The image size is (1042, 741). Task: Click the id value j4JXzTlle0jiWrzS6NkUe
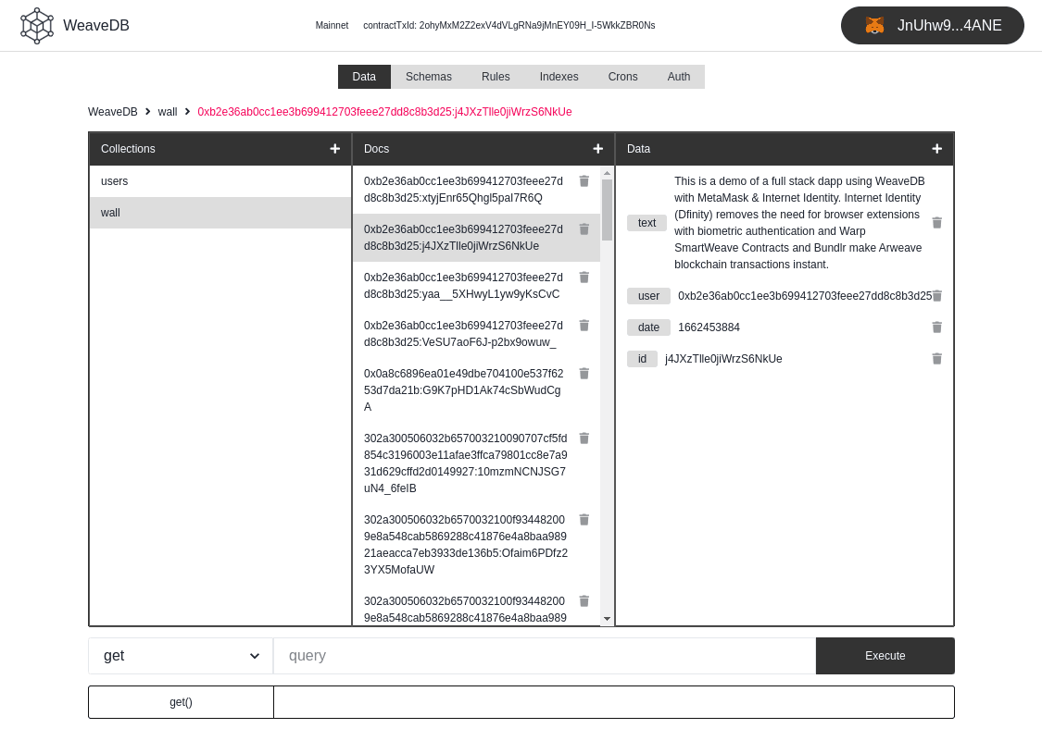[723, 359]
